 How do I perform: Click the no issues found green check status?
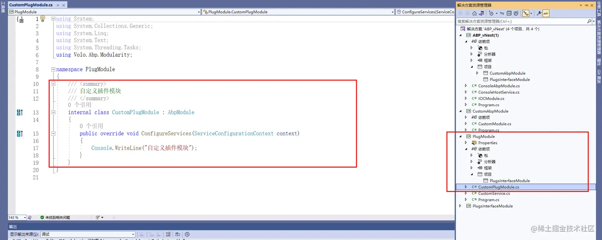pyautogui.click(x=55, y=218)
